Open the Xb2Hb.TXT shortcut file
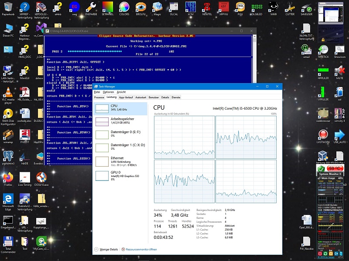Image resolution: width=349 pixels, height=261 pixels. (307, 32)
